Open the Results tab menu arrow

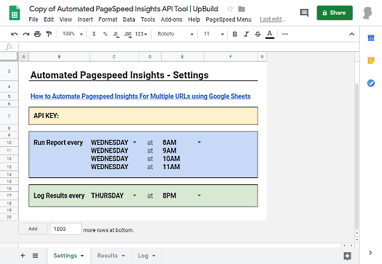pos(123,256)
